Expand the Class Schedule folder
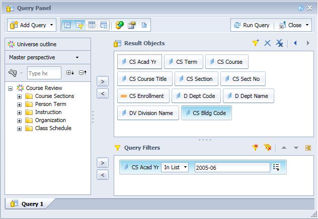Viewport: 318px width, 219px height. pyautogui.click(x=19, y=129)
